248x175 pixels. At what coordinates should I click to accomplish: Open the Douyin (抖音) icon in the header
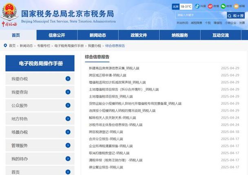pyautogui.click(x=197, y=6)
